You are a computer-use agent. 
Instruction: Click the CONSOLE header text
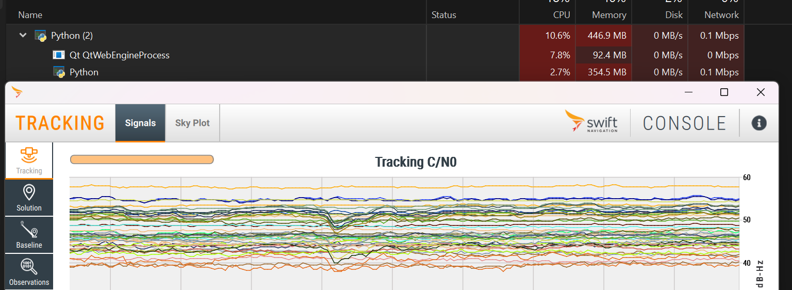point(685,123)
